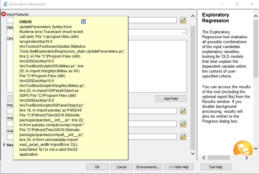
Task: Click parameter pane scroll down arrow
Action: [x=193, y=153]
